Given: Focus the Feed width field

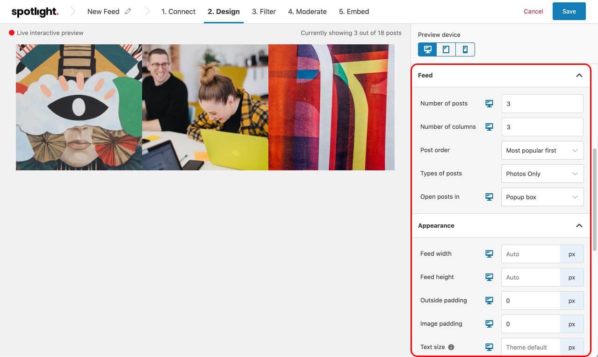Looking at the screenshot, I should pyautogui.click(x=531, y=254).
